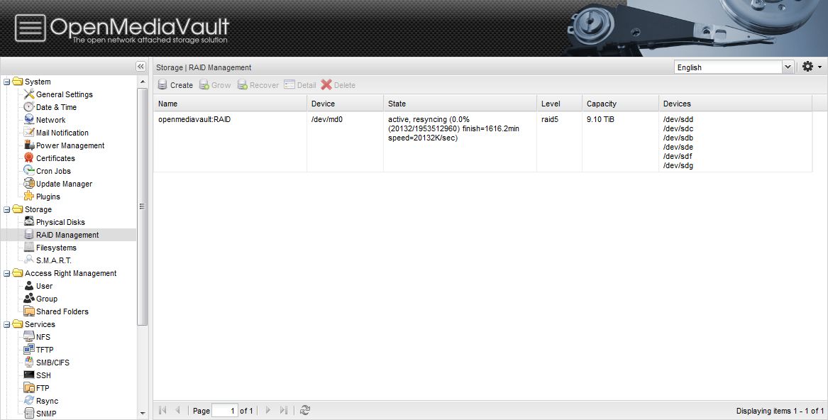Click the TFTP service icon
The height and width of the screenshot is (420, 828).
coord(29,350)
